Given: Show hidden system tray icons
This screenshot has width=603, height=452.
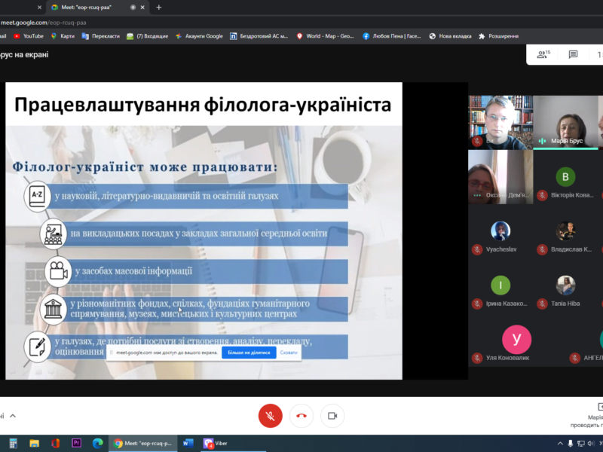Looking at the screenshot, I should 560,443.
